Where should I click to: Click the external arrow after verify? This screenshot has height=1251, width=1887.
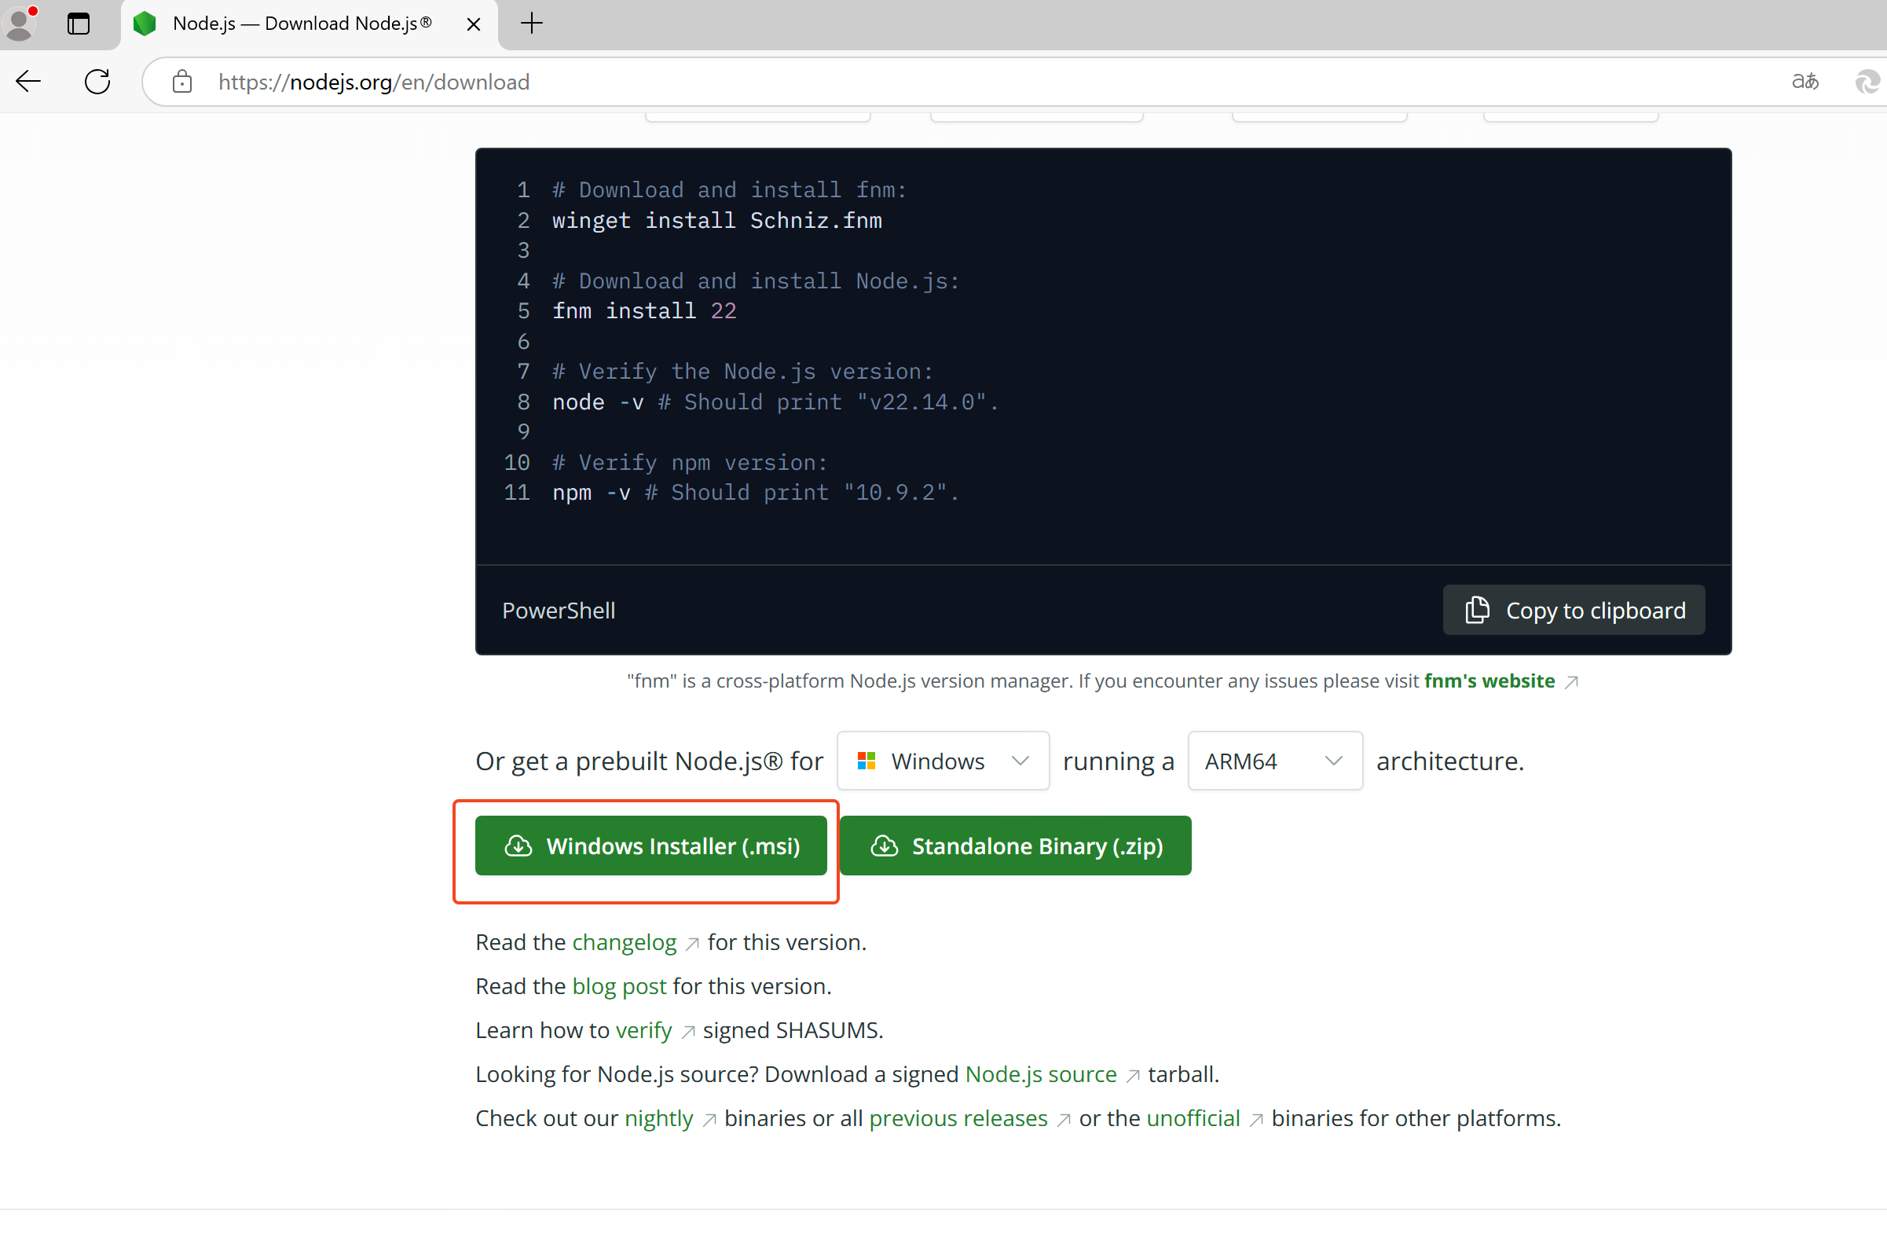pos(688,1033)
